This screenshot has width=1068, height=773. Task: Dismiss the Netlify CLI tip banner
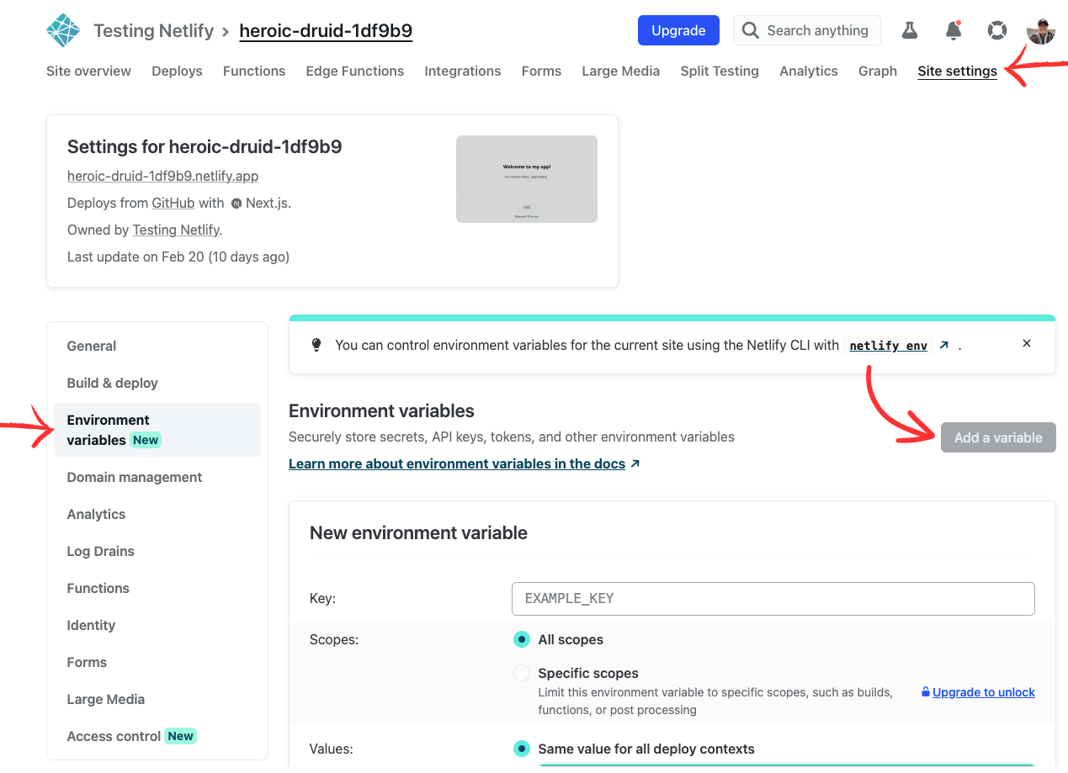point(1026,343)
